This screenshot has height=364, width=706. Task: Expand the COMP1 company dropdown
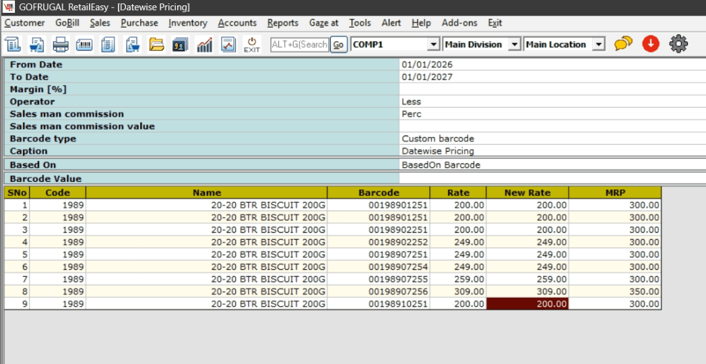(433, 44)
